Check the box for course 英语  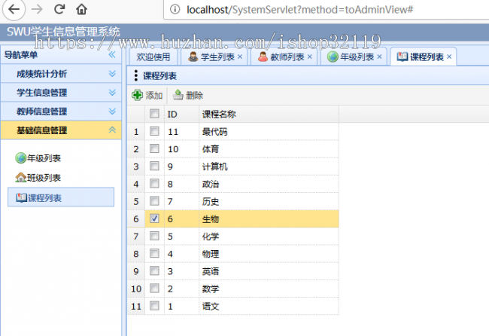point(154,270)
